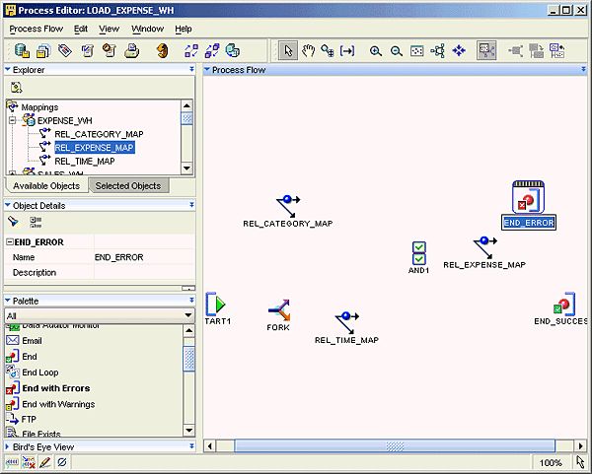The image size is (592, 474).
Task: Collapse the EXPENSE_WH tree node
Action: click(x=13, y=120)
